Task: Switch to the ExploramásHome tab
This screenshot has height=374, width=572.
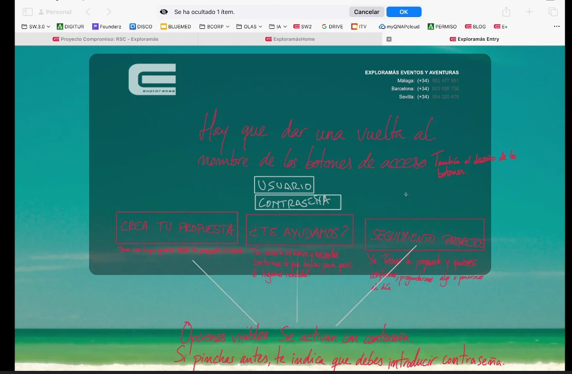Action: click(290, 39)
